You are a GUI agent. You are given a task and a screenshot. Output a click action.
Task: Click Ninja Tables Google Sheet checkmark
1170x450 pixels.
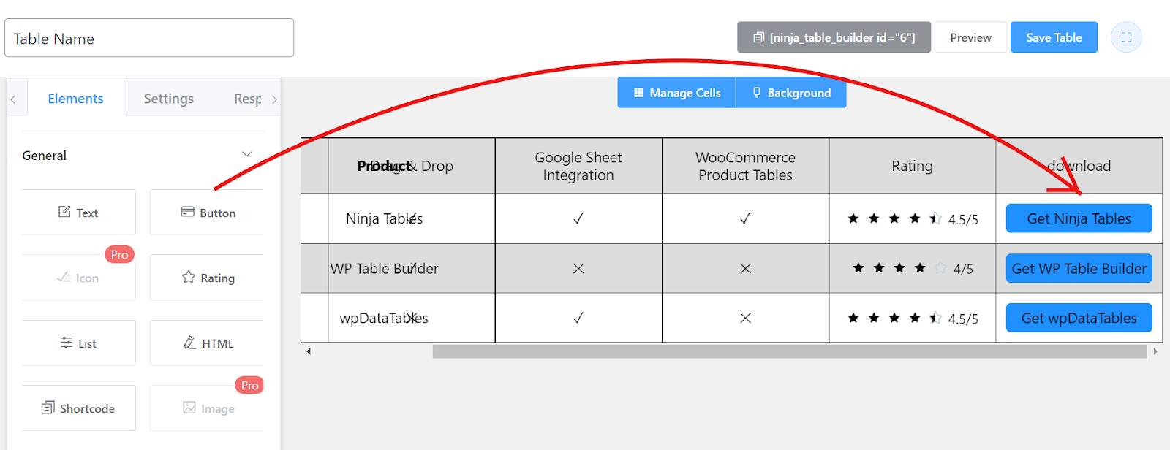pos(578,218)
